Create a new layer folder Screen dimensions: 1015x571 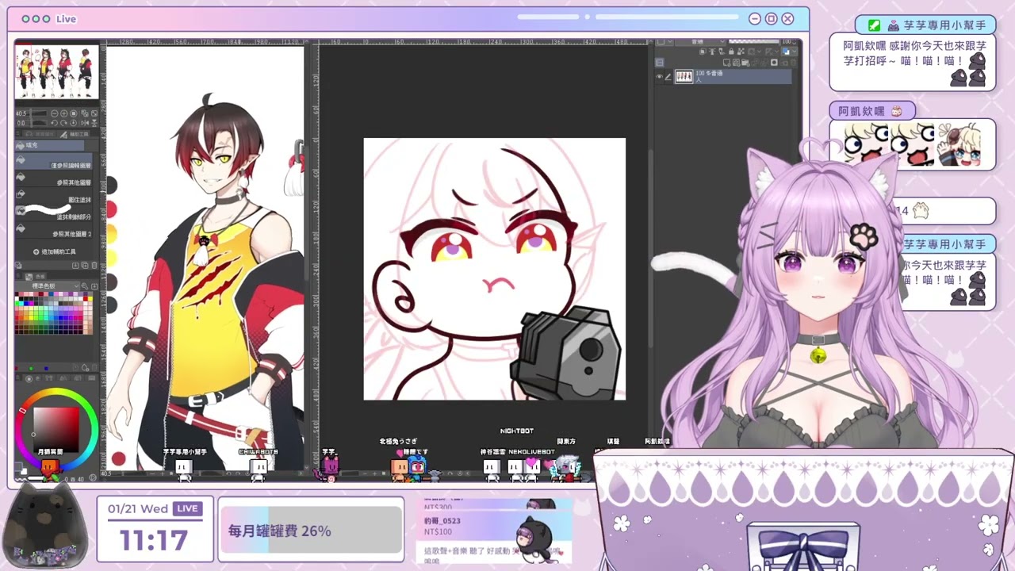[745, 63]
